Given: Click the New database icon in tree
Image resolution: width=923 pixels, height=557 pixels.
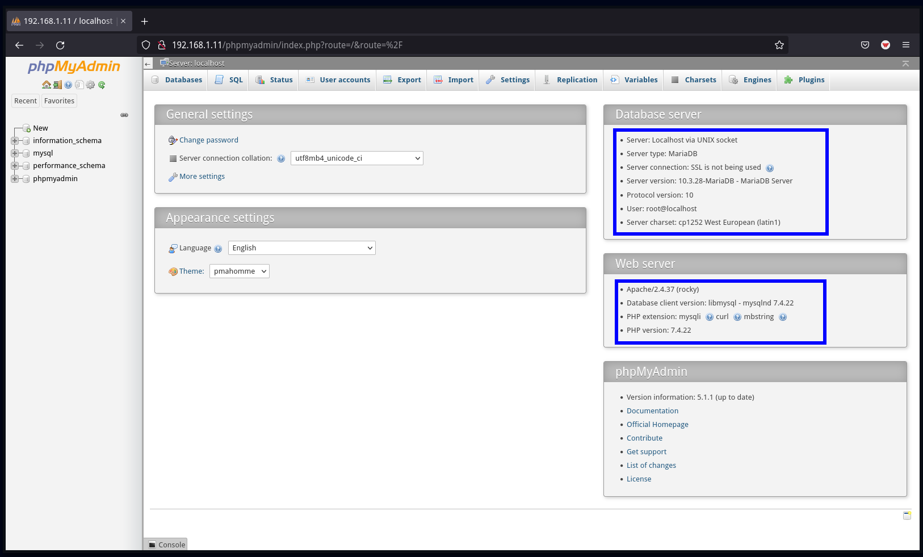Looking at the screenshot, I should tap(26, 128).
